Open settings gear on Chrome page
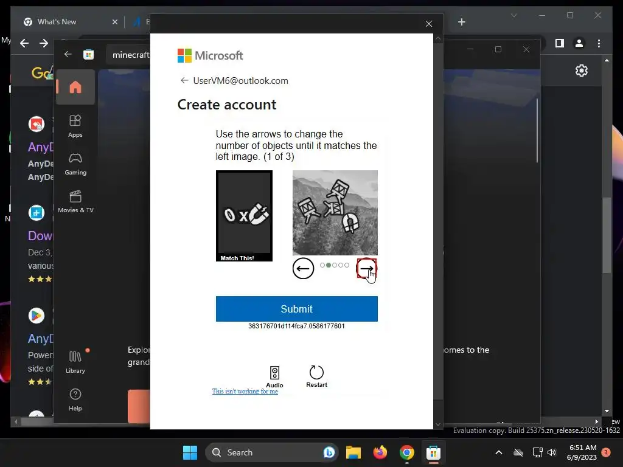 581,71
